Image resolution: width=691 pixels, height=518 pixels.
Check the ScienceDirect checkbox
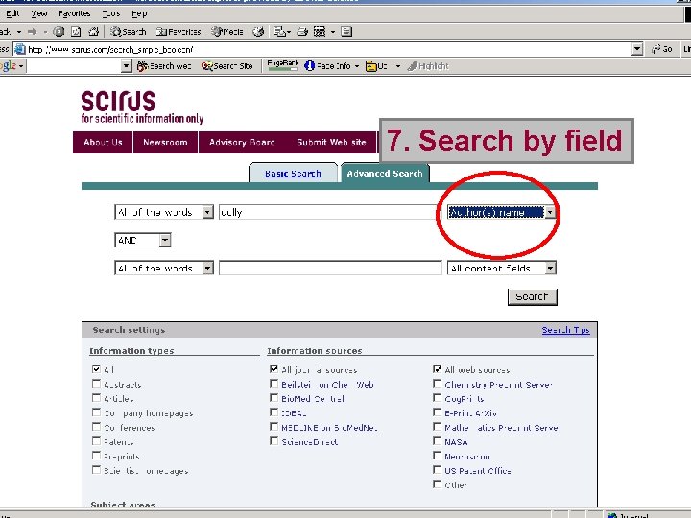[x=274, y=441]
